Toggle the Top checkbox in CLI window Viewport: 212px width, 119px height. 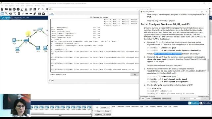(x=50, y=81)
